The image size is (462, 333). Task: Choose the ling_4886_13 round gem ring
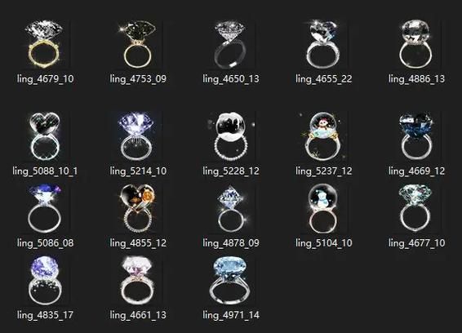point(416,44)
